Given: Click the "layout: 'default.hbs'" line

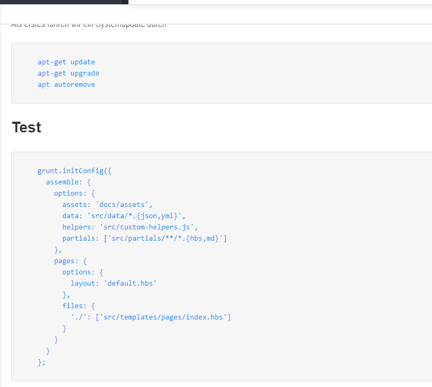Looking at the screenshot, I should pos(113,284).
